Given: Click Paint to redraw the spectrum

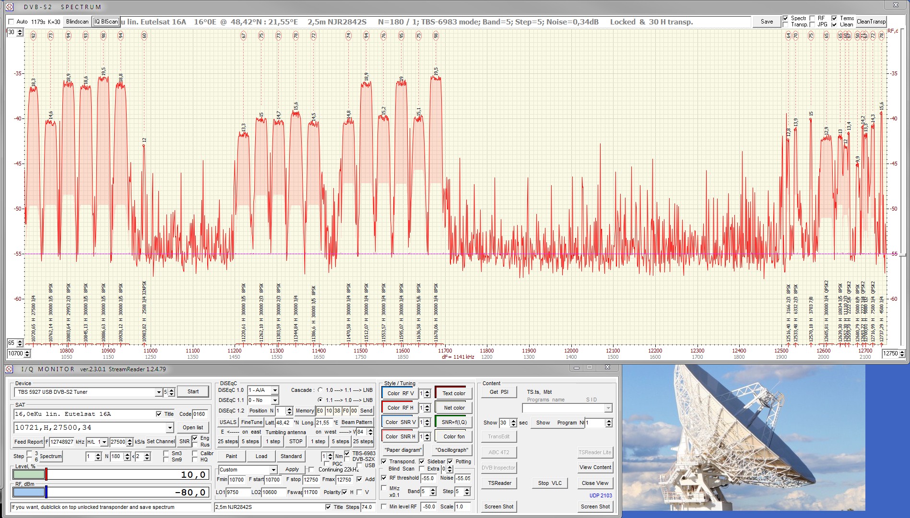Looking at the screenshot, I should point(231,456).
